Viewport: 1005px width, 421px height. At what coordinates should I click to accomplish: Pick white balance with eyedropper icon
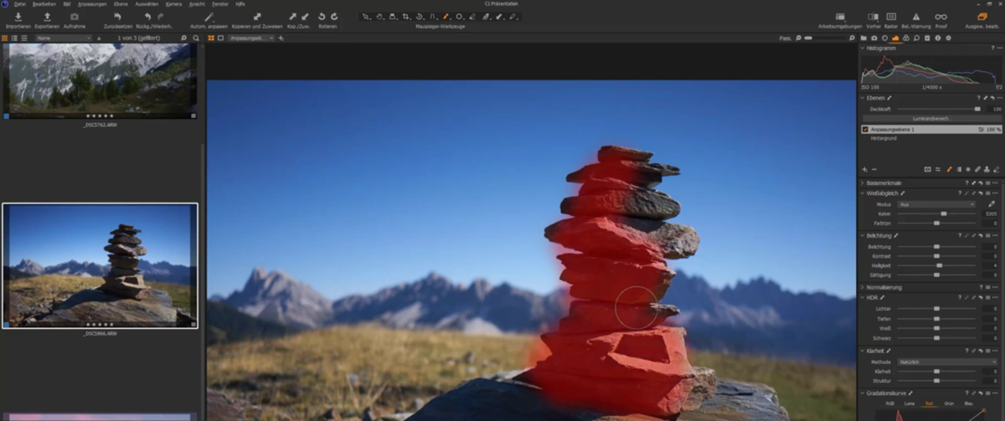[992, 204]
